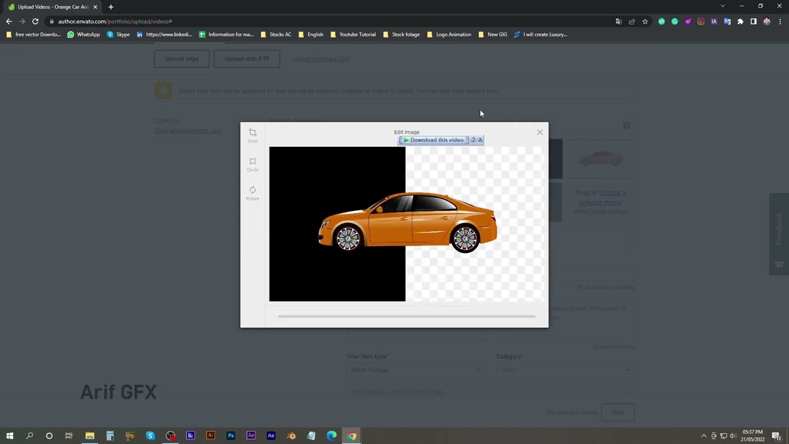Screen dimensions: 789x444
Task: Go back in the browser
Action: point(9,22)
